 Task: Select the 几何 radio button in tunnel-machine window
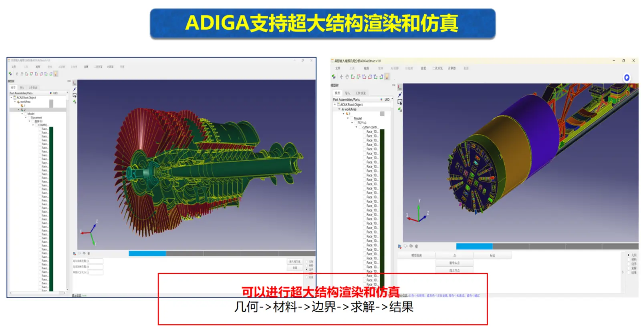click(629, 255)
